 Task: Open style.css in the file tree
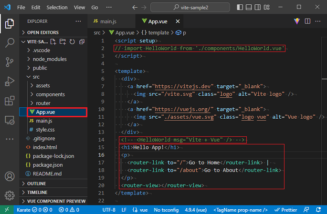tap(53, 130)
